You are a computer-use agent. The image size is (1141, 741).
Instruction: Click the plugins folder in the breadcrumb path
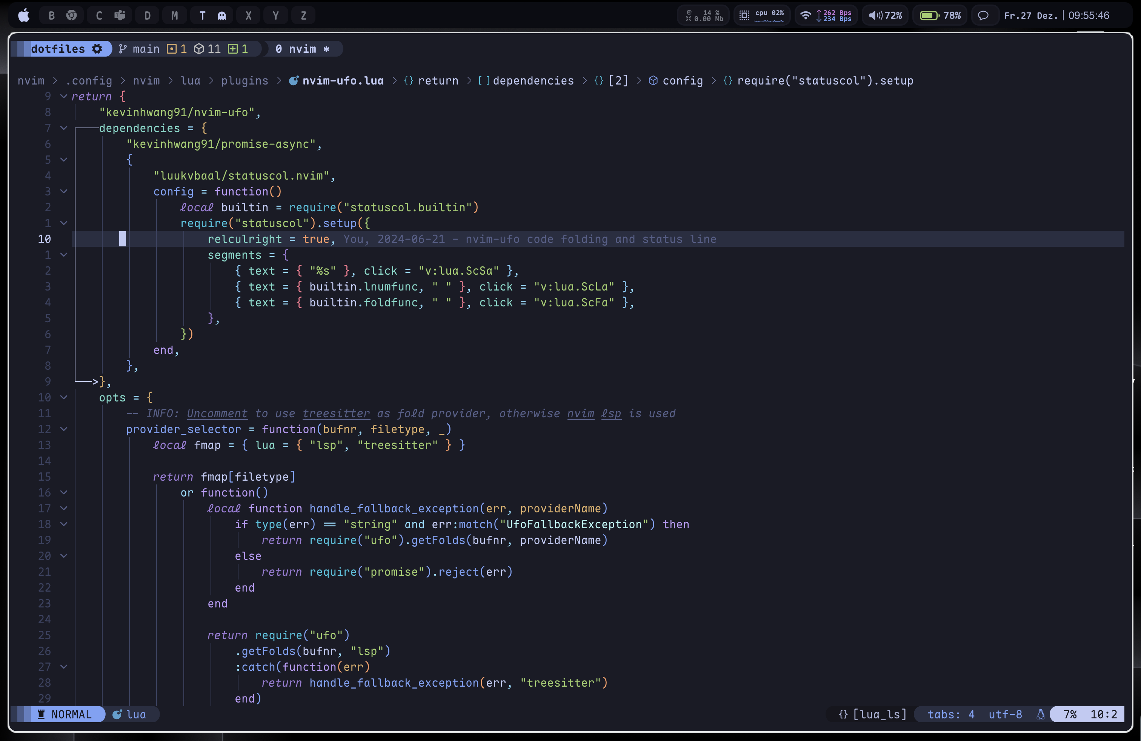[x=244, y=80]
